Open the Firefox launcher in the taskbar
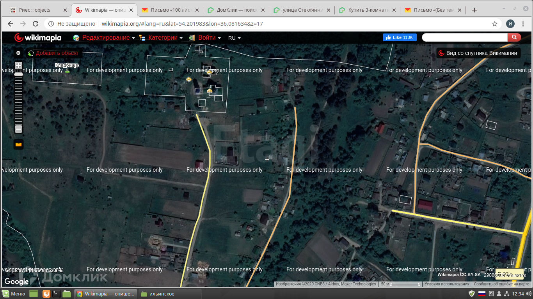Image resolution: width=533 pixels, height=299 pixels. coord(46,294)
